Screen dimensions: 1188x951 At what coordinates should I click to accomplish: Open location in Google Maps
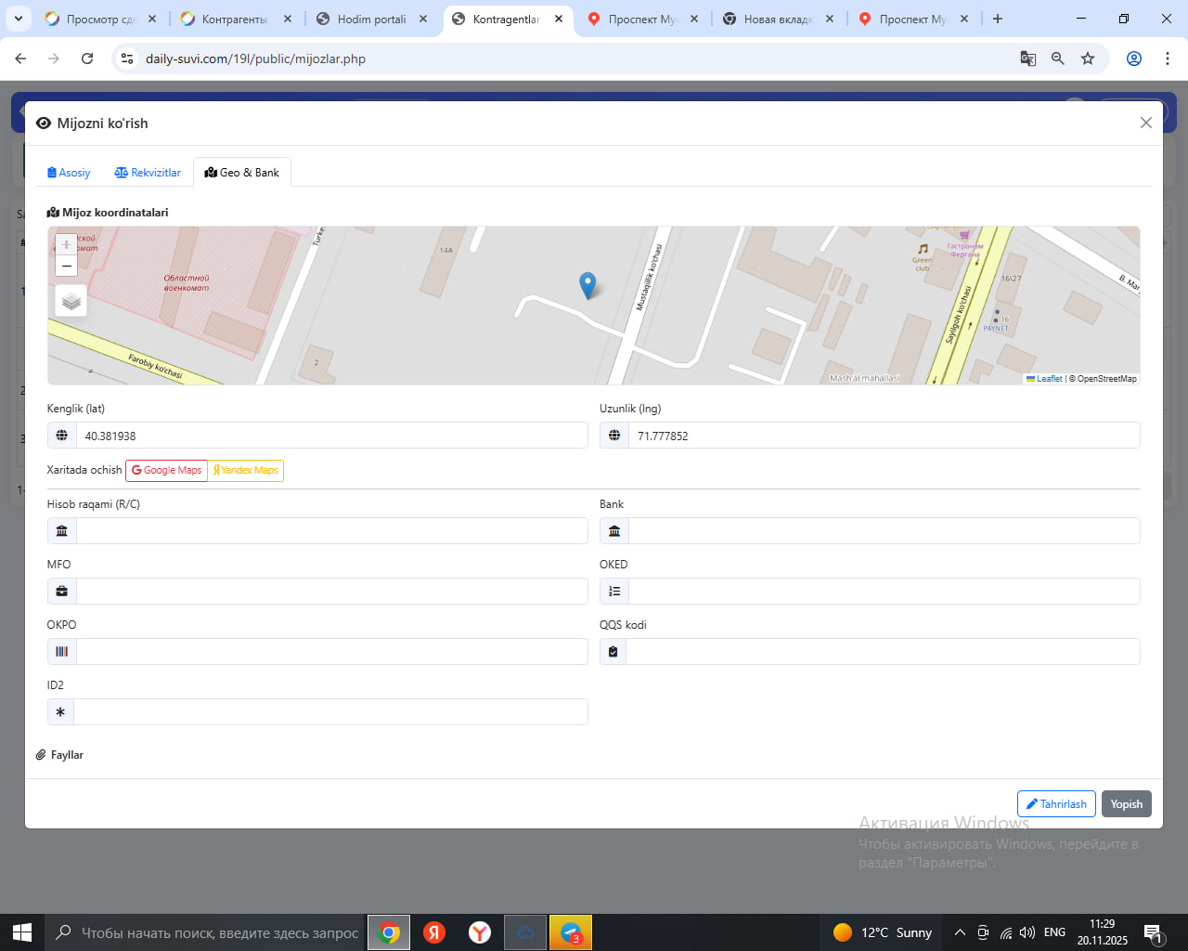pyautogui.click(x=167, y=471)
